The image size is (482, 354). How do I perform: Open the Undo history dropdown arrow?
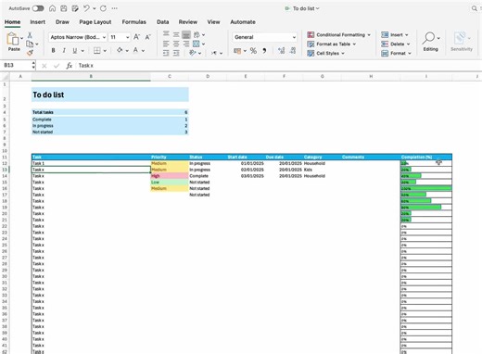click(x=95, y=8)
